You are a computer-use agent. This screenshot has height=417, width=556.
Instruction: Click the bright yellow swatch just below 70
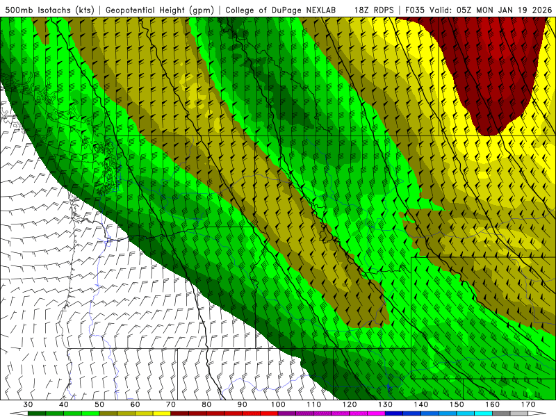pos(162,414)
